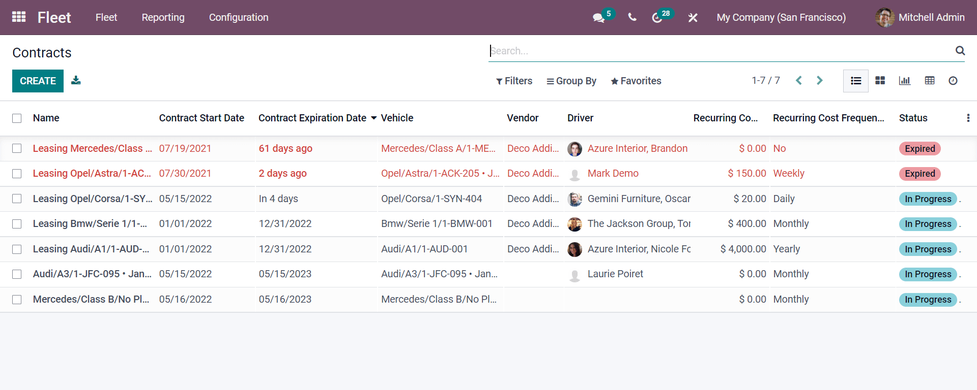Go to previous page arrow
977x390 pixels.
799,80
